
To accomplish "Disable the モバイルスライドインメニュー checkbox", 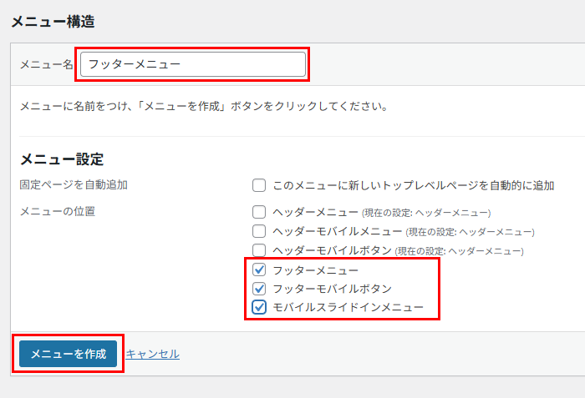I will [259, 308].
